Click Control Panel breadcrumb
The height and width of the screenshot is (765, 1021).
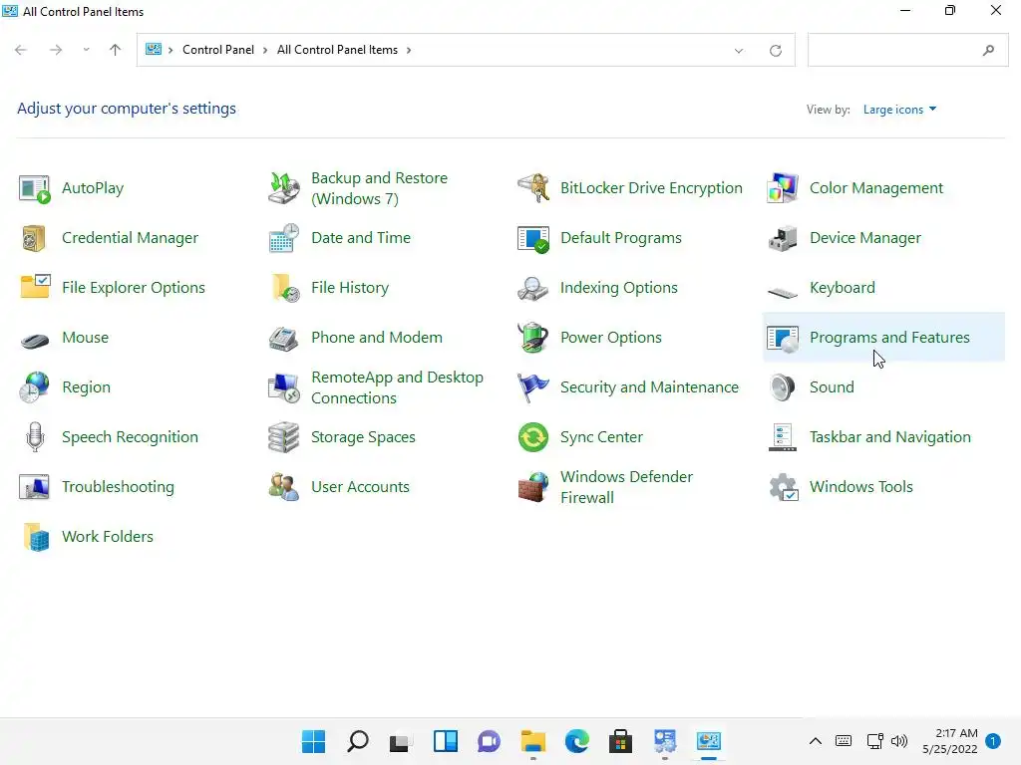[x=218, y=50]
